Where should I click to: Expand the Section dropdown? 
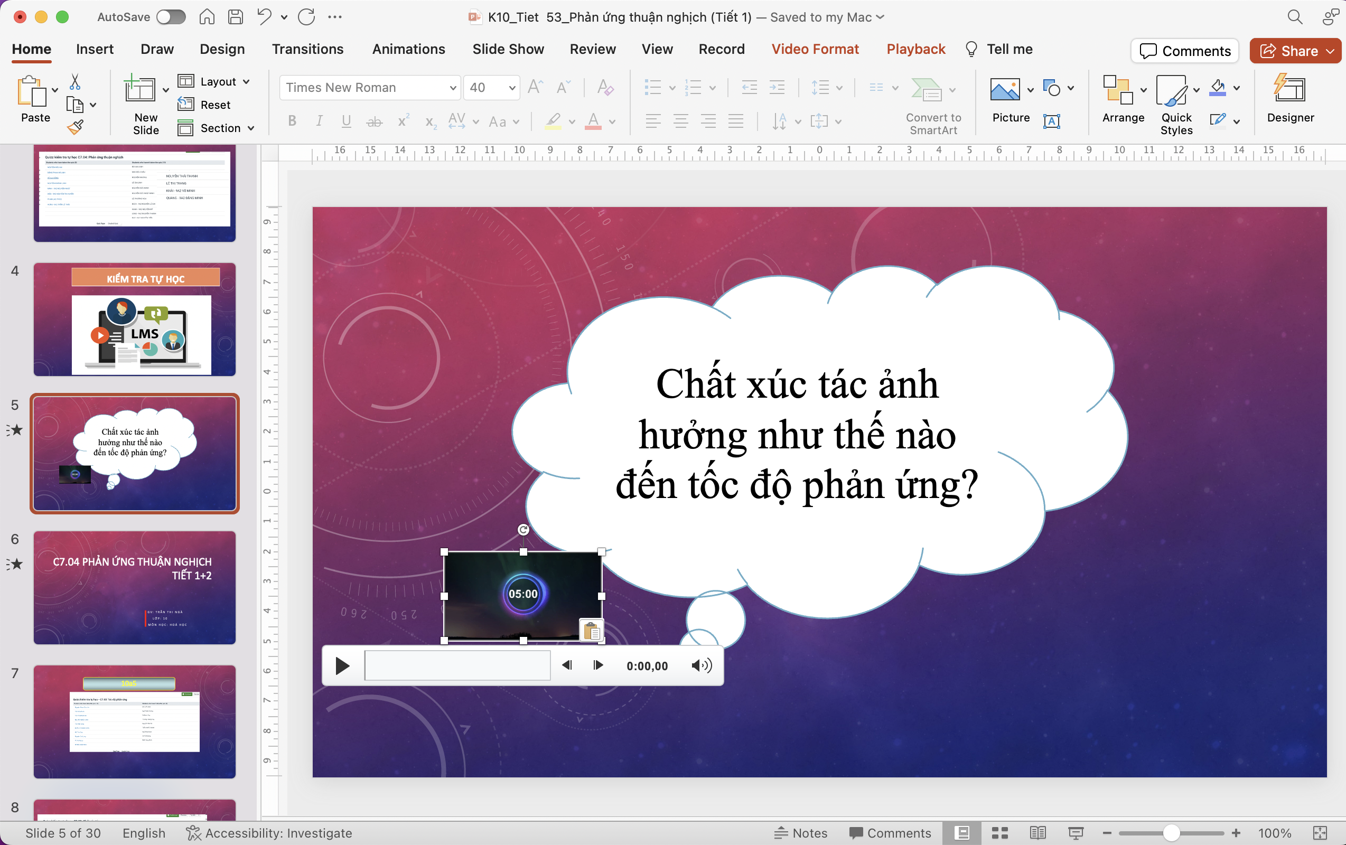click(251, 128)
